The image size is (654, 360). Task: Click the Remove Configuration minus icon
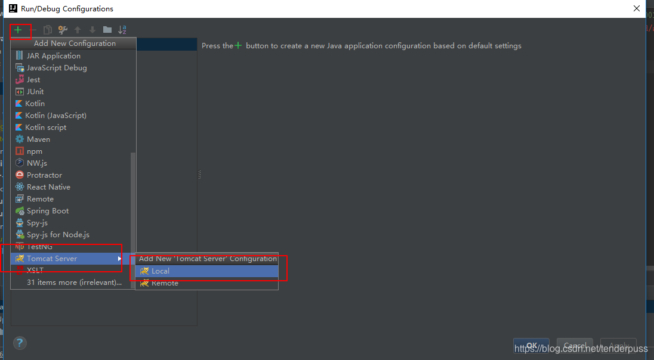coord(33,30)
